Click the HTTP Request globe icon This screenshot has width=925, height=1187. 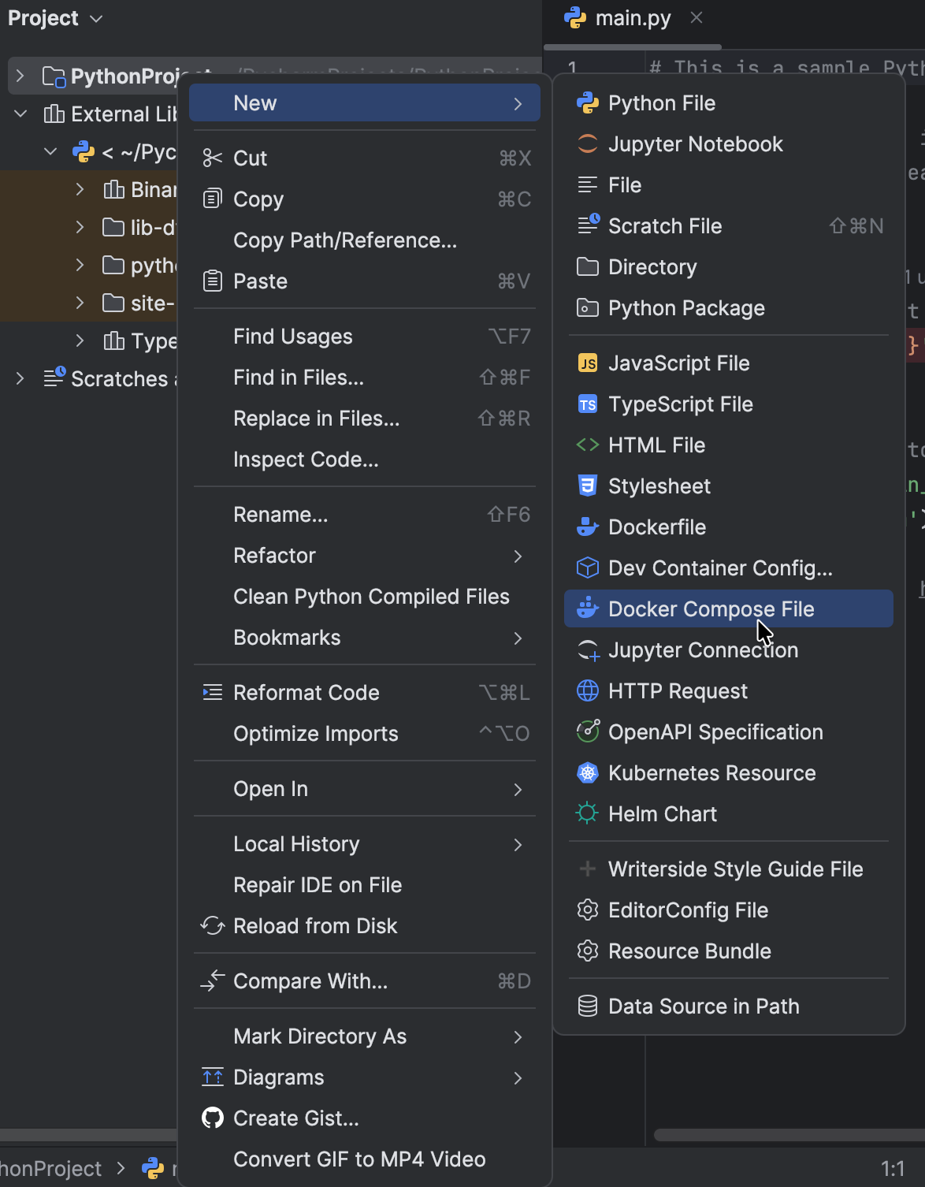pos(588,691)
